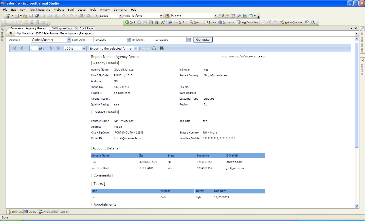Open the Start Date calendar picker
Screen dimensions: 365x221
(x=129, y=40)
